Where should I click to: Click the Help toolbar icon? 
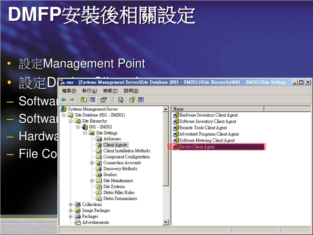click(x=132, y=100)
